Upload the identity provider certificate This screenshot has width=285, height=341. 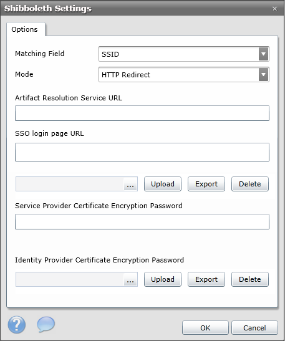coord(163,279)
